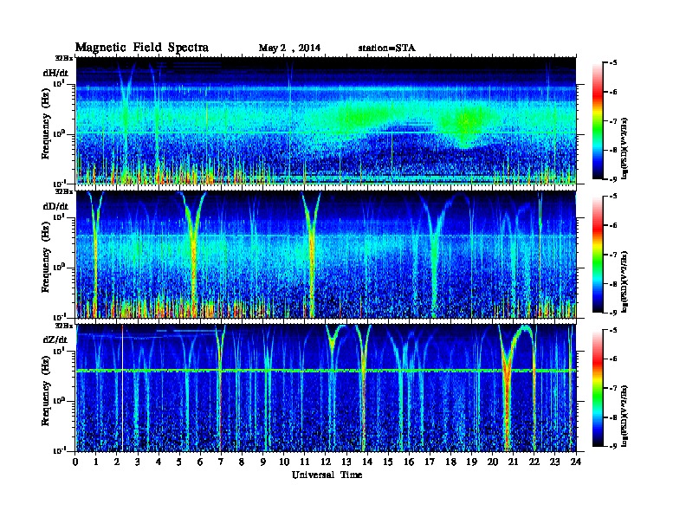The width and height of the screenshot is (686, 530).
Task: Click hour tick label "5" on time axis
Action: 179,462
